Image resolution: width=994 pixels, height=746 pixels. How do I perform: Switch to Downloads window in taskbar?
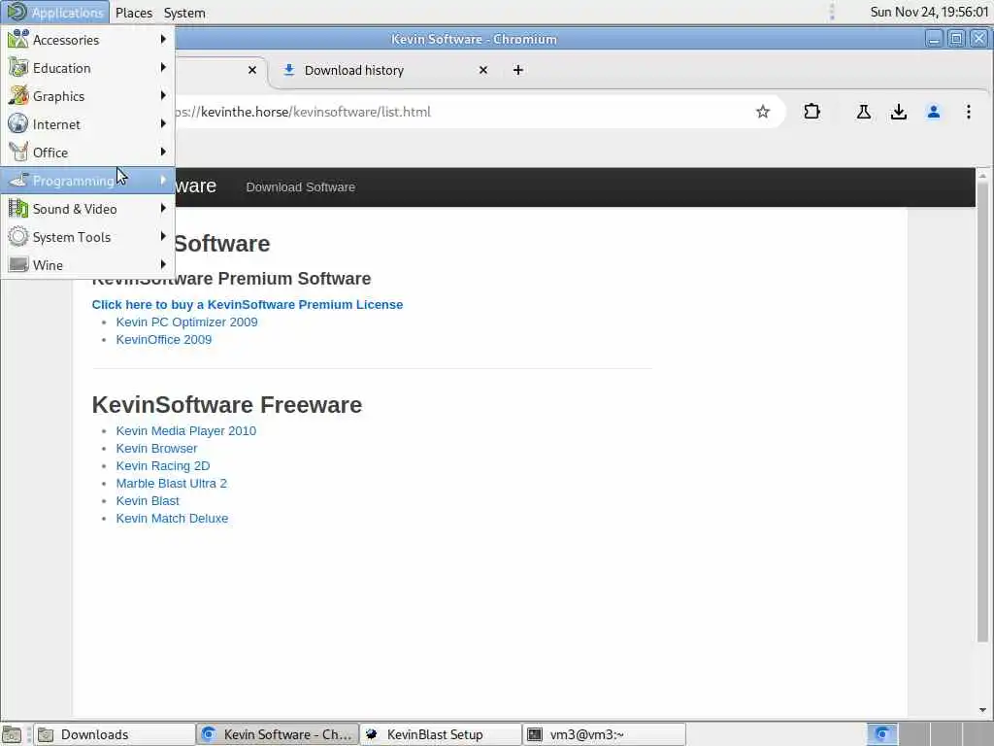click(x=115, y=734)
